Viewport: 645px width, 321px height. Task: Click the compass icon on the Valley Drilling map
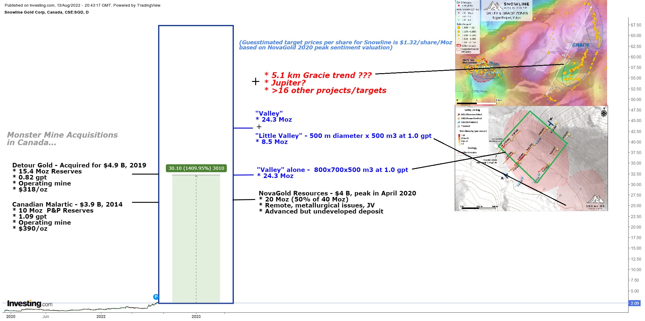tap(604, 113)
